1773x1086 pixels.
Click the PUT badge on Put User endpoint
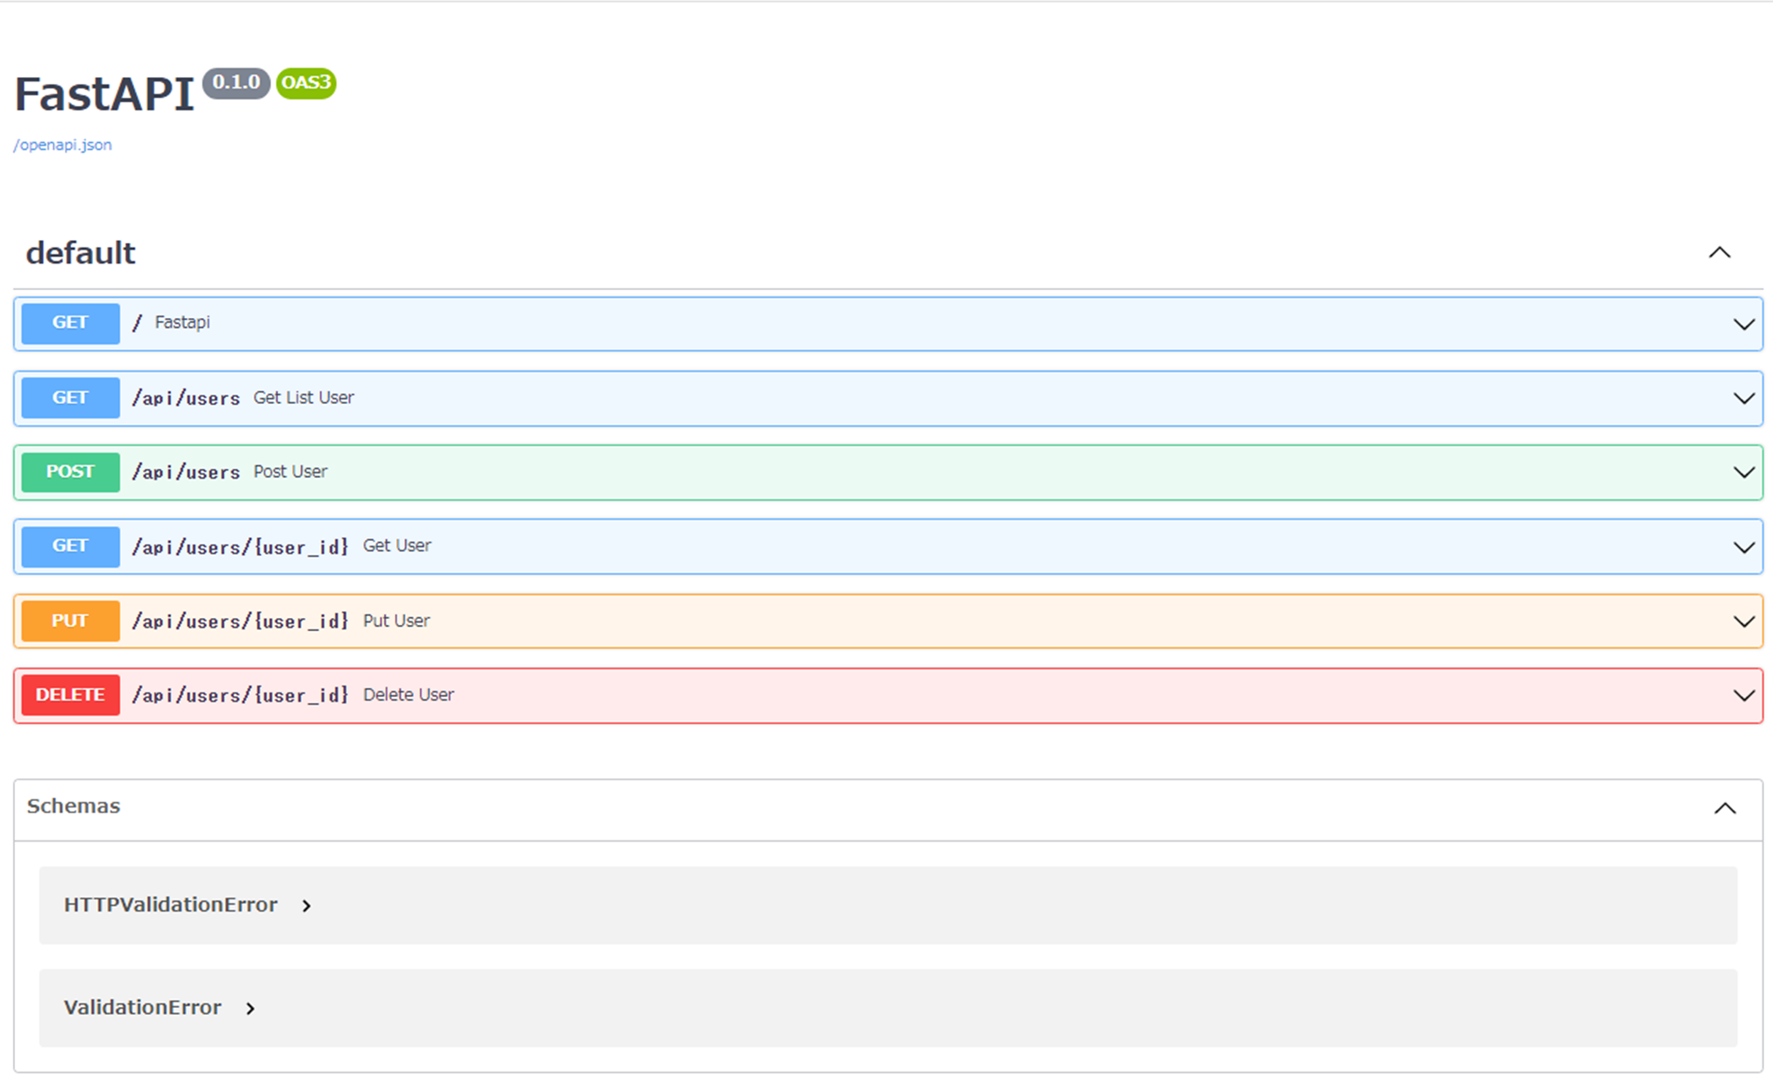pyautogui.click(x=70, y=621)
